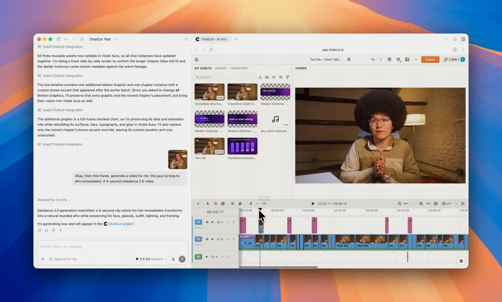Switch to the TRANSCRIPT tab
Viewport: 502px width, 302px height.
click(x=239, y=68)
